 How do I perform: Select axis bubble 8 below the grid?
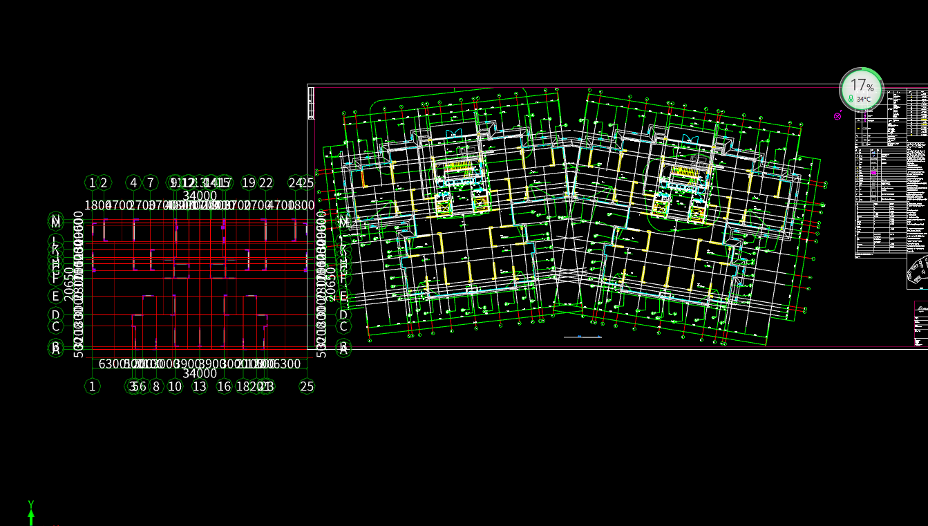pos(156,386)
